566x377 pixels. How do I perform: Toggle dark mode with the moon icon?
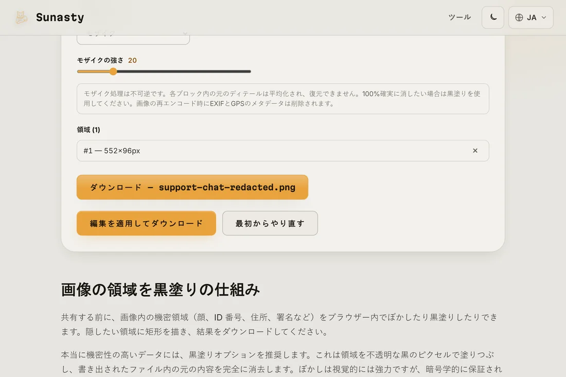[493, 17]
